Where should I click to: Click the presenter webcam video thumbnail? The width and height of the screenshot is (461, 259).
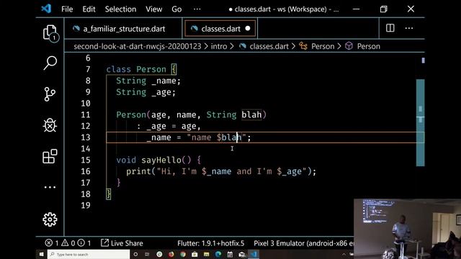pos(407,229)
